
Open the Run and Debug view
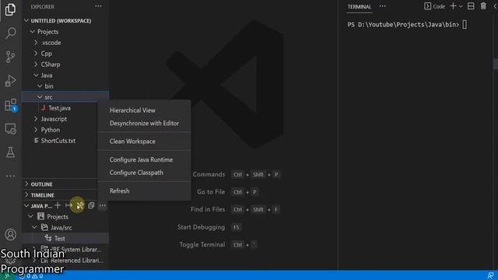10,81
